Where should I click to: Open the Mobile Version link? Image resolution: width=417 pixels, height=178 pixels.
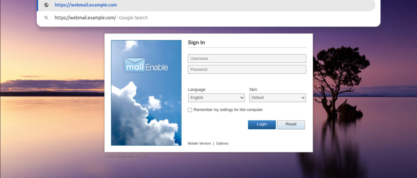[x=199, y=143]
